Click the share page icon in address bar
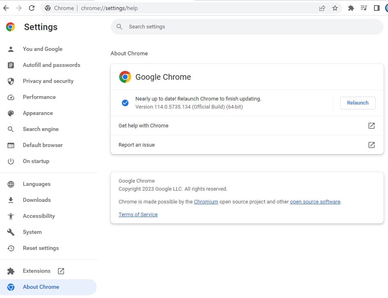This screenshot has width=388, height=298. [322, 8]
